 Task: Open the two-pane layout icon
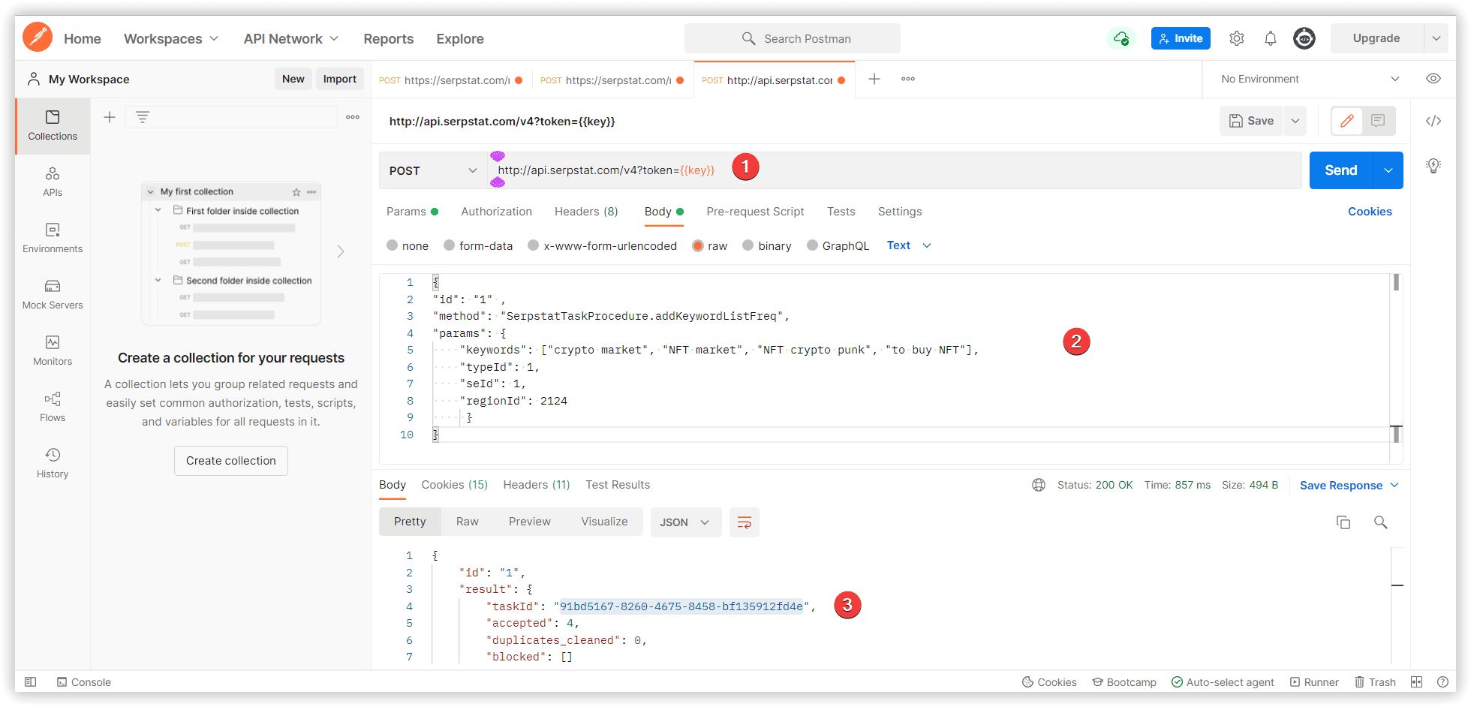[x=1416, y=682]
